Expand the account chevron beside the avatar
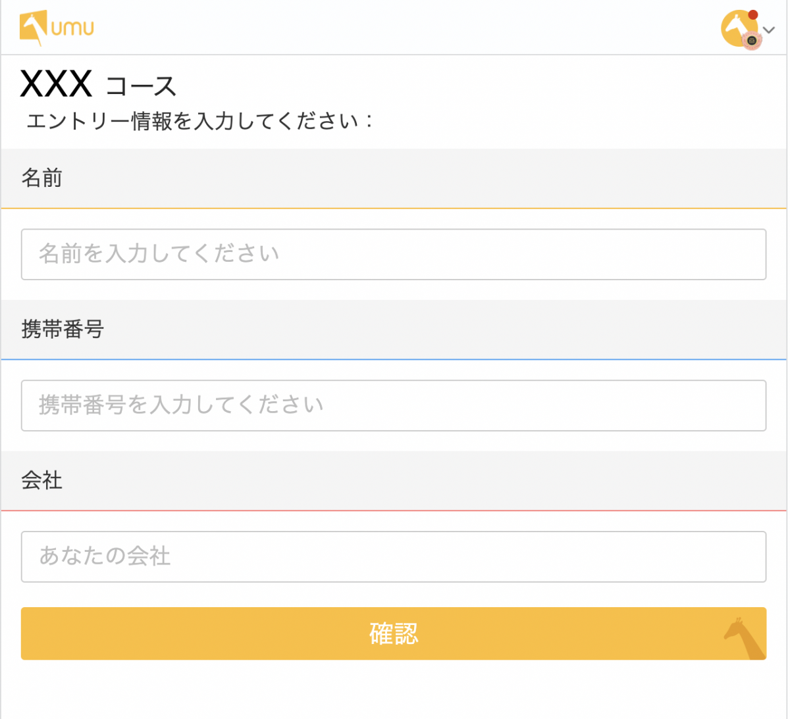Screen dimensions: 790x719 pyautogui.click(x=769, y=30)
